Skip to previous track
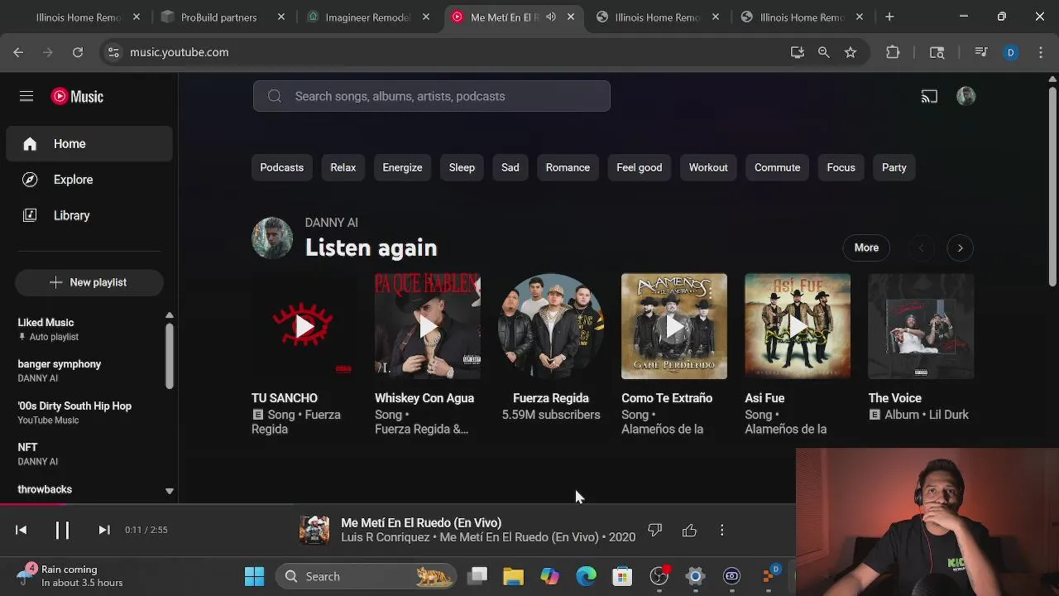Viewport: 1059px width, 596px height. 22,530
